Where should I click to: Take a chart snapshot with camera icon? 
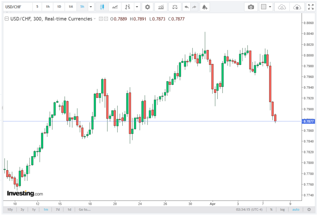[251, 7]
